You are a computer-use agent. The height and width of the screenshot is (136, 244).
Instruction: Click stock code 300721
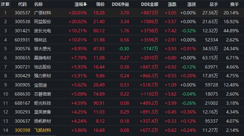22,66
